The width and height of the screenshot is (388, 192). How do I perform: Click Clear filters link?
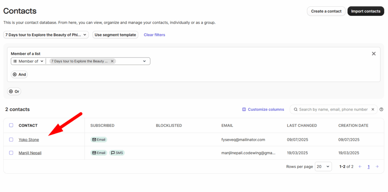point(155,35)
